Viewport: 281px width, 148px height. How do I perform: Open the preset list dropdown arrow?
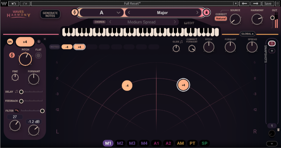[x=235, y=3]
